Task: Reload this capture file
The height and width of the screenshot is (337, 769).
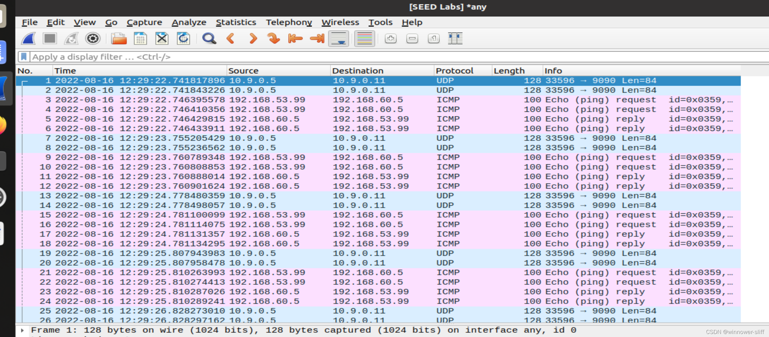Action: (183, 39)
